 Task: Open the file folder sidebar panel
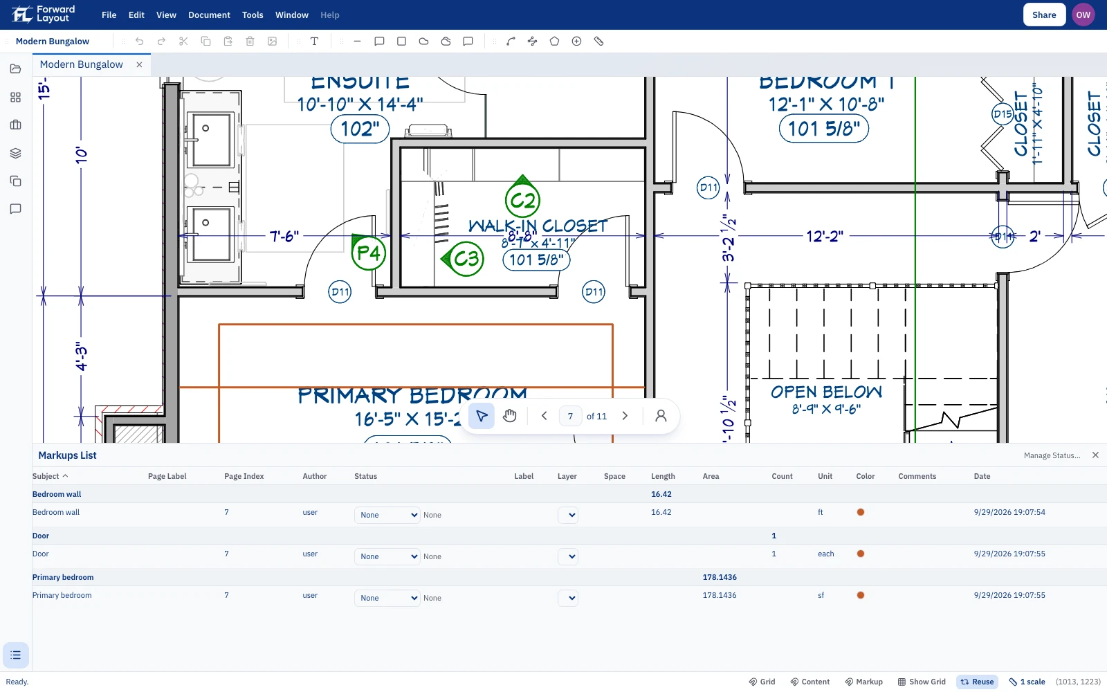(16, 69)
